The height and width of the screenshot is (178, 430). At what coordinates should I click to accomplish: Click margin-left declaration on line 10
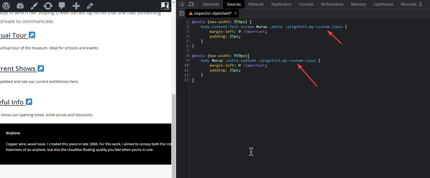coord(238,65)
